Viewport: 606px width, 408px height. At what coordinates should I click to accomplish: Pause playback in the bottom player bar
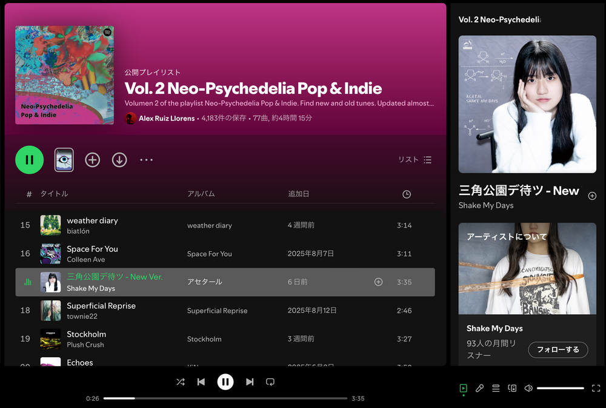[225, 382]
